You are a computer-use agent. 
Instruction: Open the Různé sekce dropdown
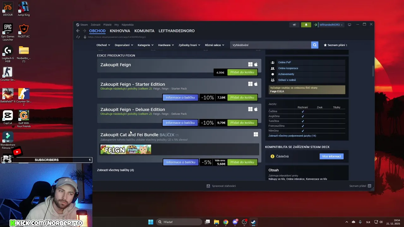[x=215, y=45]
